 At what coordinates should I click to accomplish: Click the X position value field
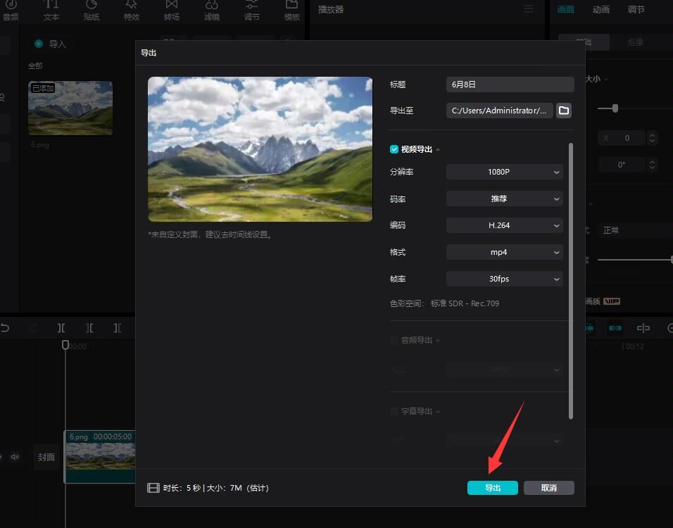622,138
